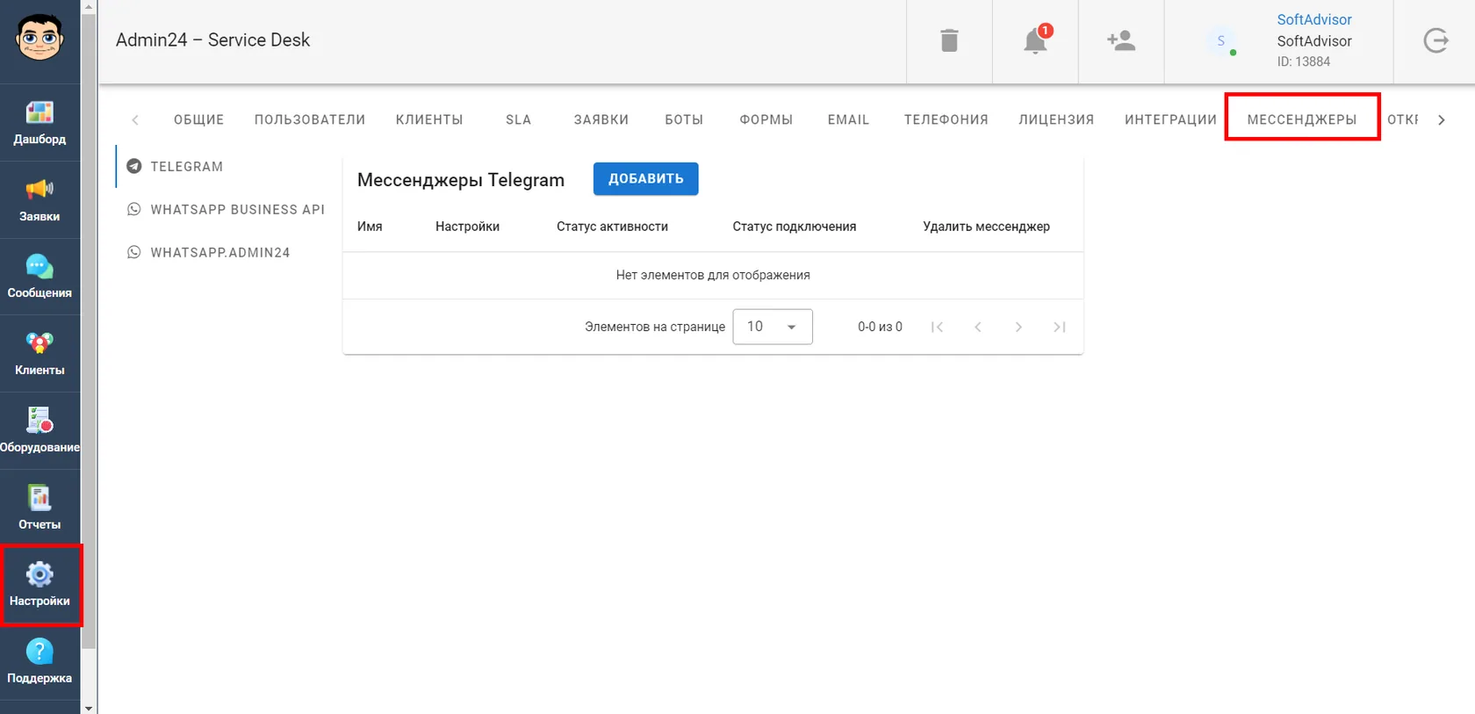1475x714 pixels.
Task: Go to next page of table
Action: [1018, 327]
